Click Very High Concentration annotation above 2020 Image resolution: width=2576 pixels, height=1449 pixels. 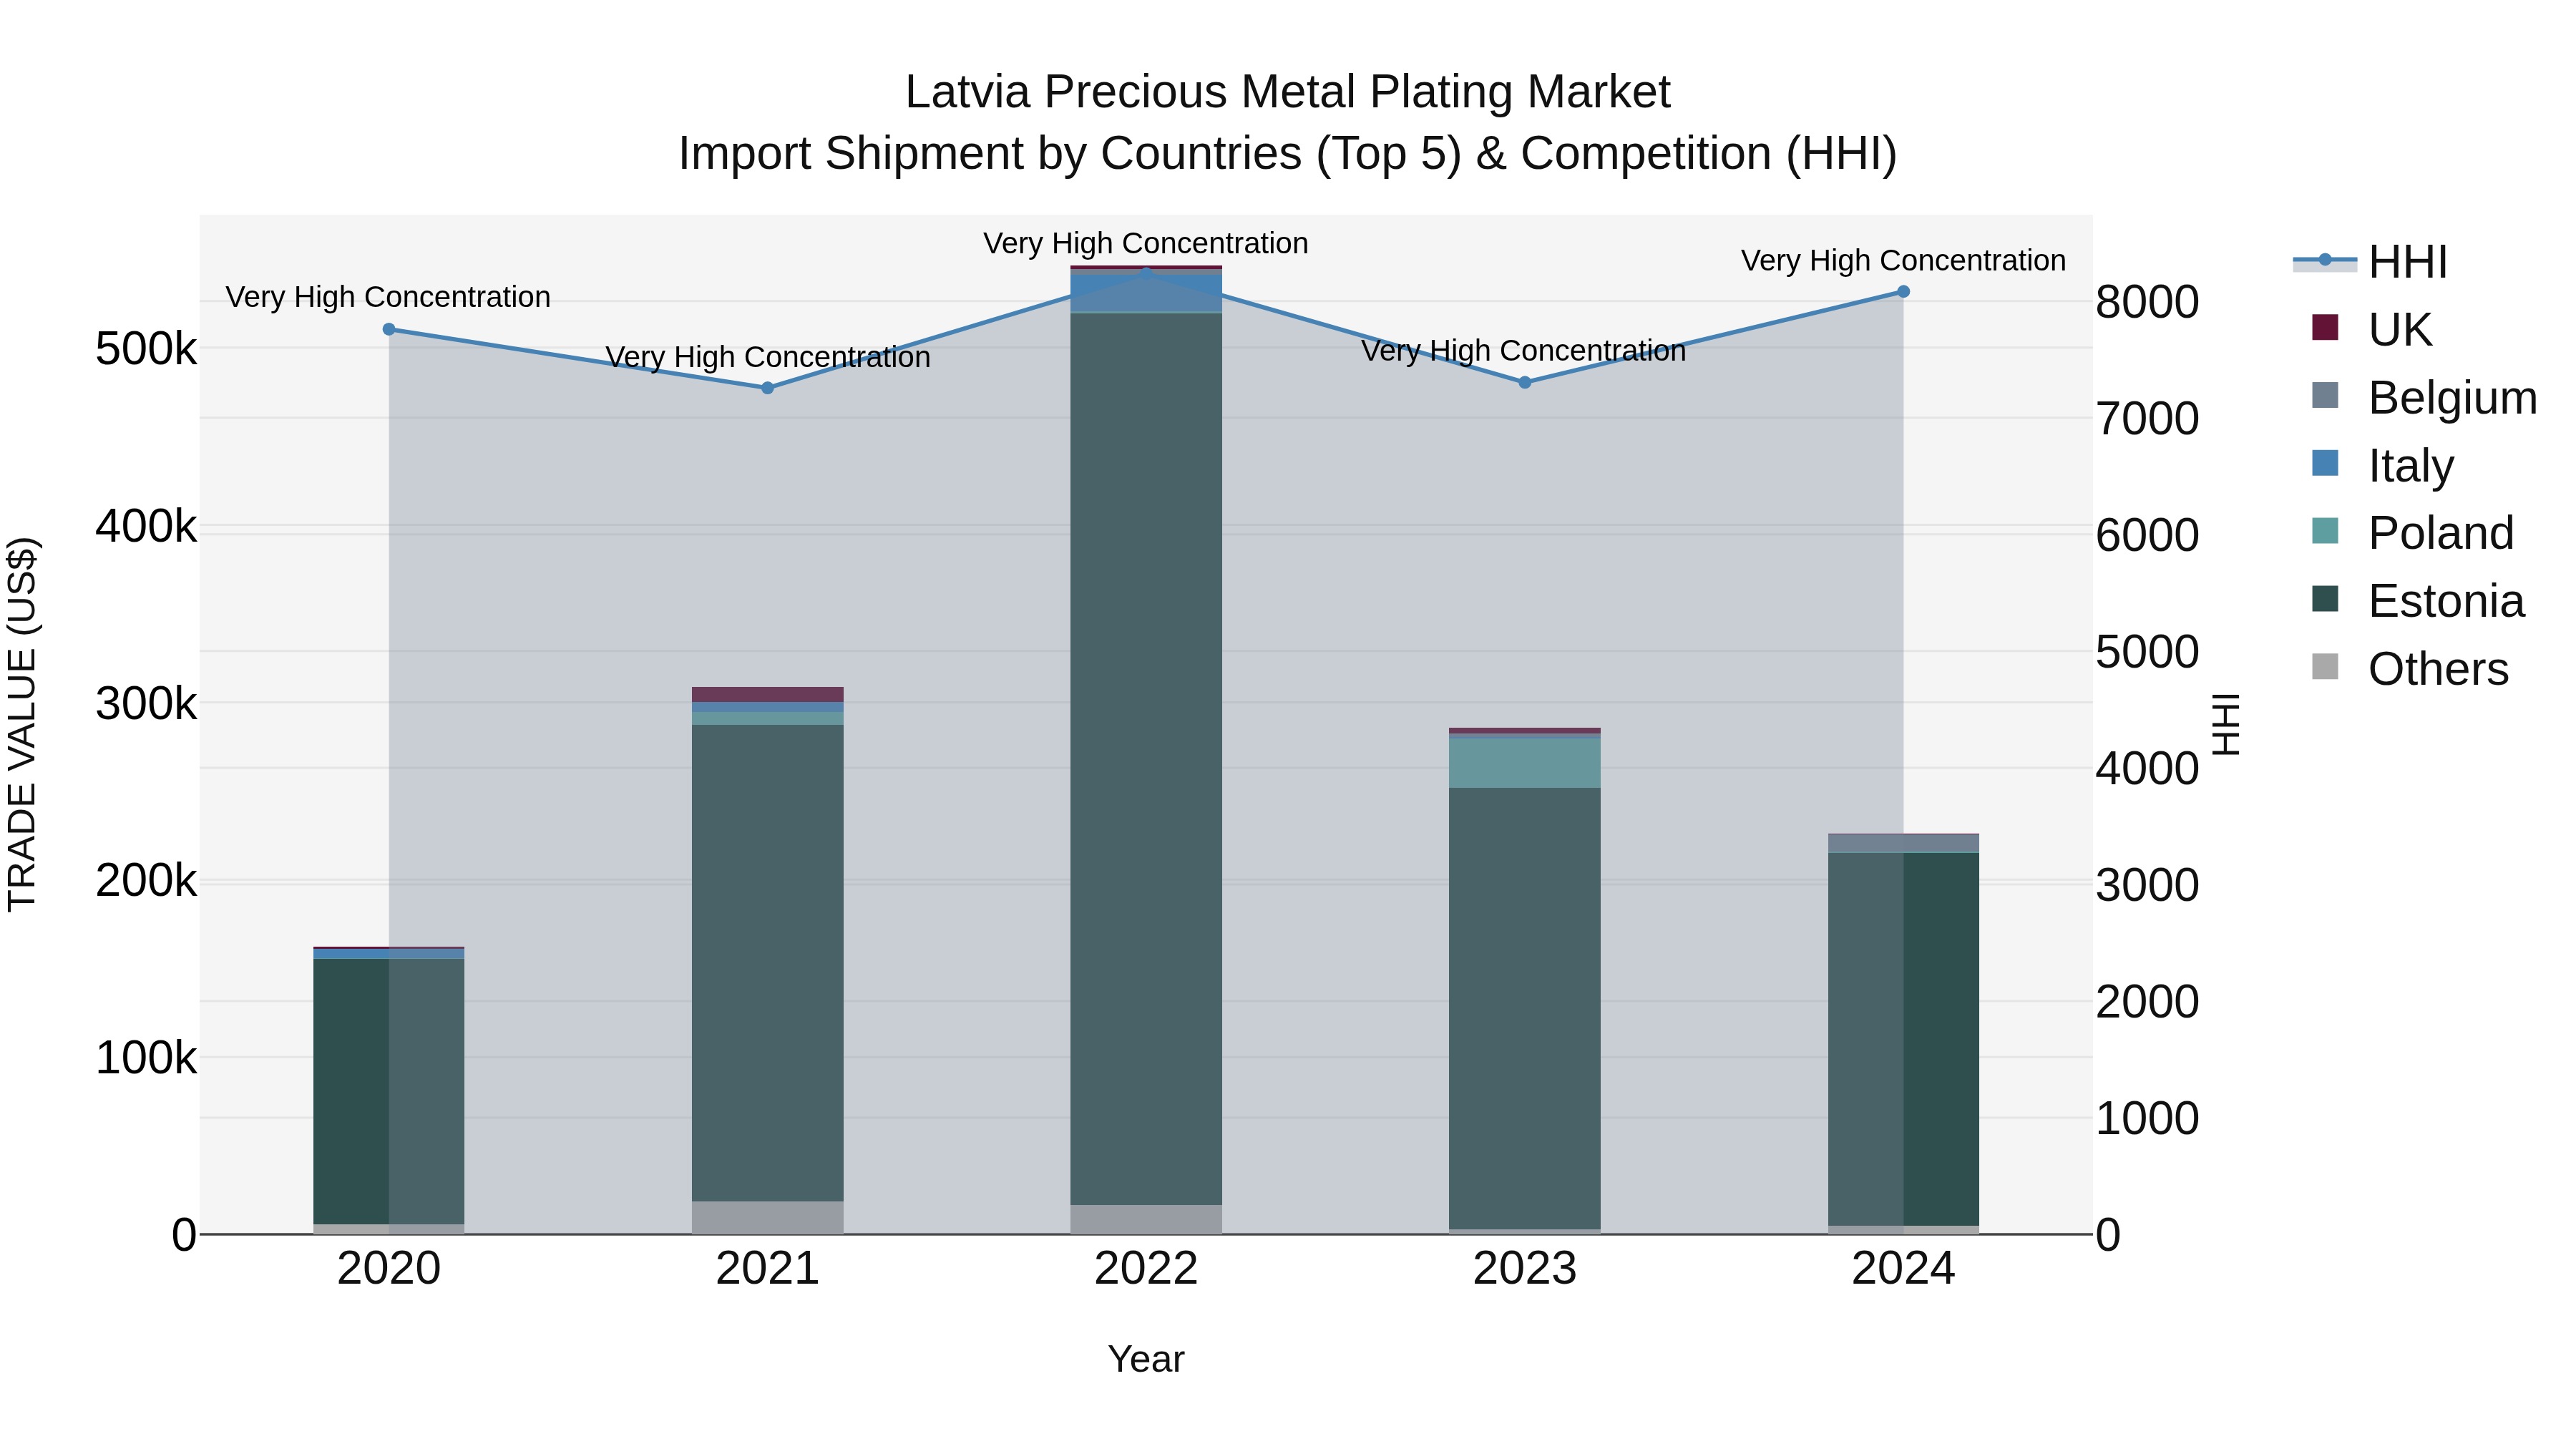(x=388, y=297)
